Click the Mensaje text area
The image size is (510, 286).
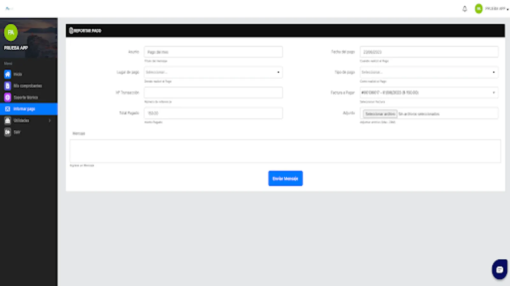click(285, 151)
